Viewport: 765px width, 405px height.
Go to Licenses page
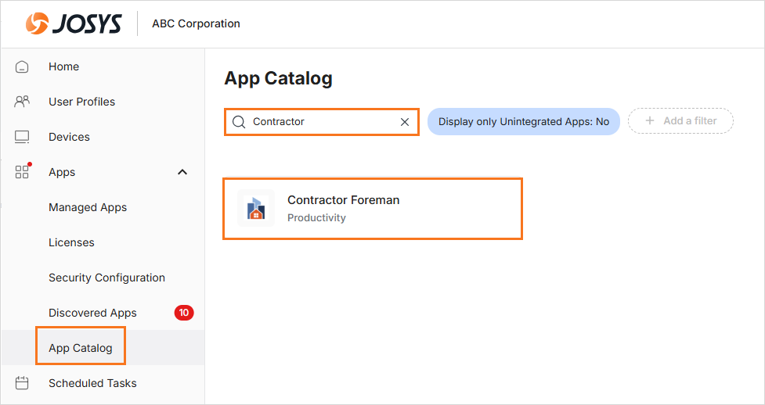[x=71, y=242]
